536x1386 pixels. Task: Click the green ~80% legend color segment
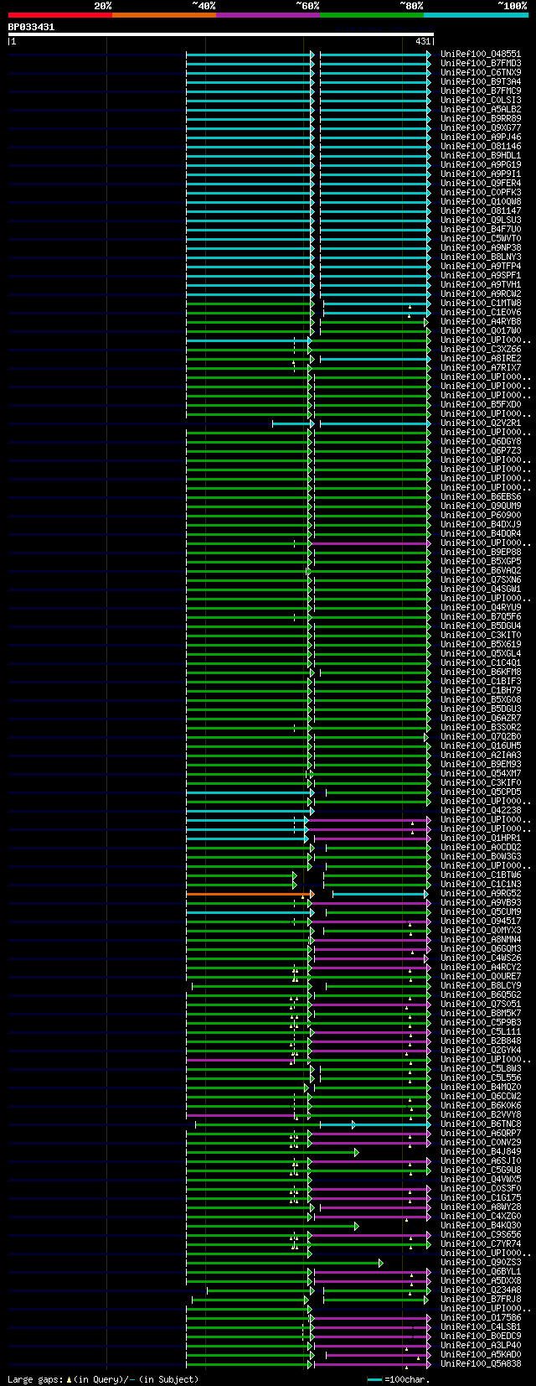point(372,15)
